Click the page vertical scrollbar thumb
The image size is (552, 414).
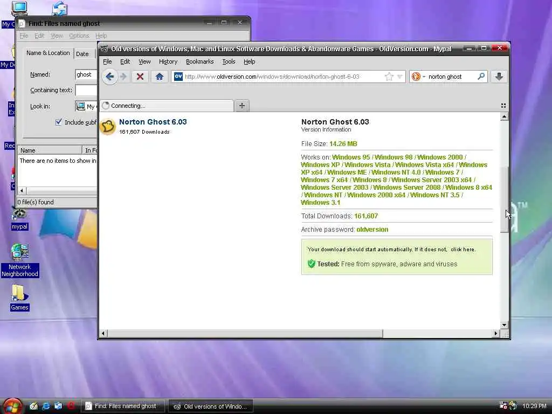click(x=504, y=199)
